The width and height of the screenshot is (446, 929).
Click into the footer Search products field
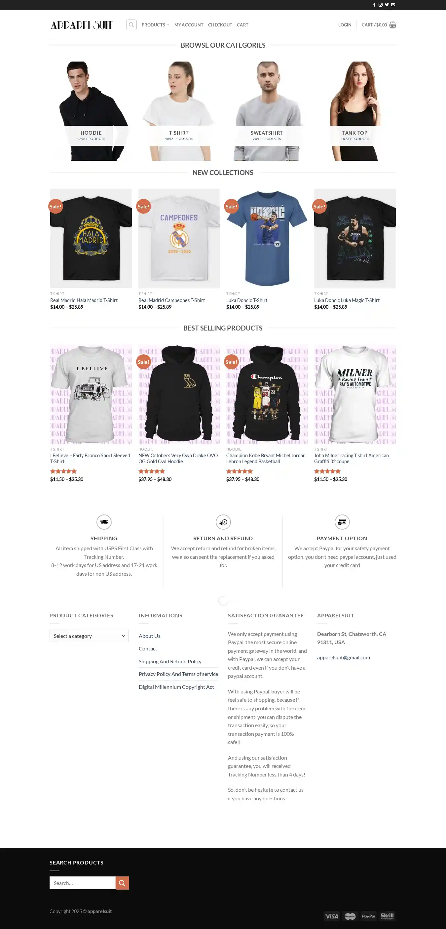point(83,883)
